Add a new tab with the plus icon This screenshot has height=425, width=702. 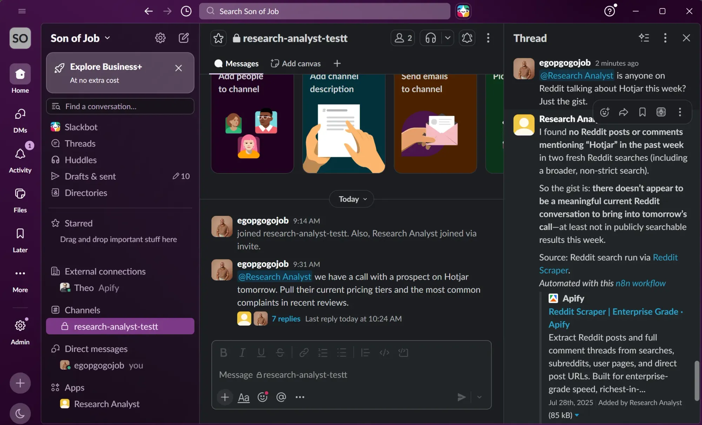click(337, 64)
